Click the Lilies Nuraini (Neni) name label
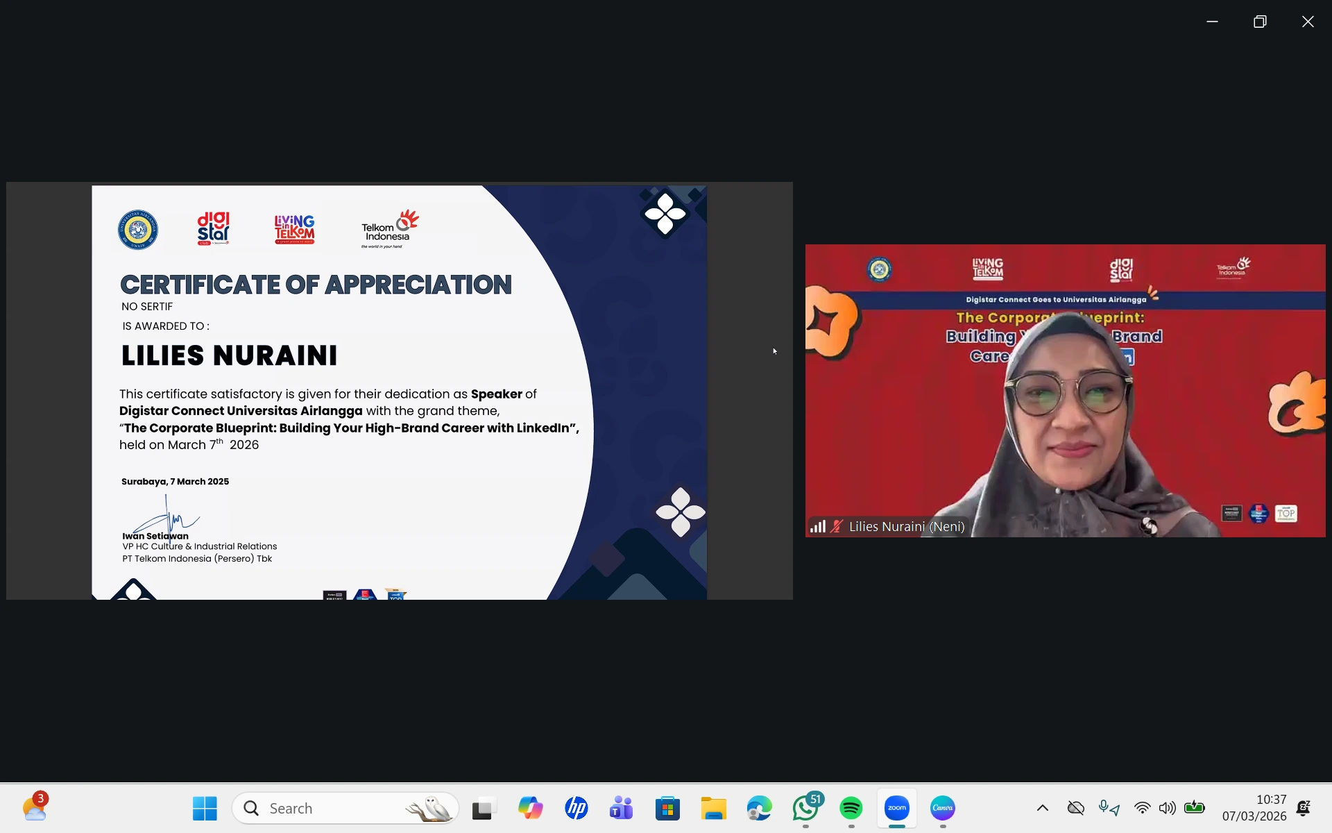This screenshot has width=1332, height=833. 907,527
